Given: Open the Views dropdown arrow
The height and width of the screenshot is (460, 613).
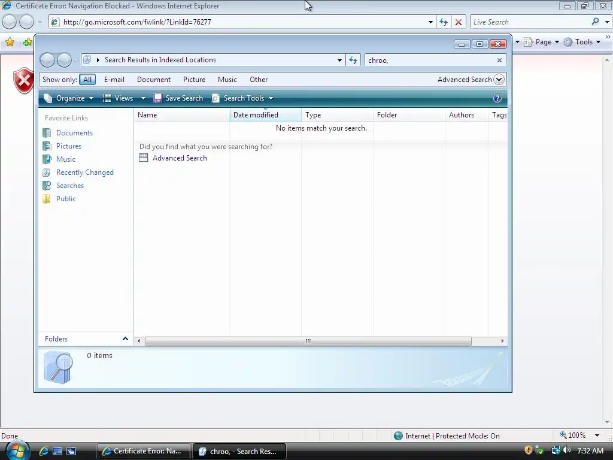Looking at the screenshot, I should coord(143,98).
